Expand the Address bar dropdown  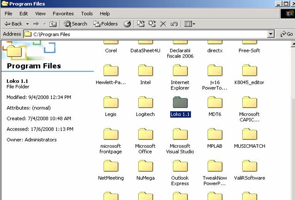(x=270, y=34)
